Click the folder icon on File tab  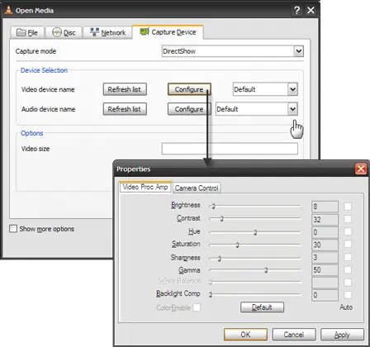coord(21,32)
